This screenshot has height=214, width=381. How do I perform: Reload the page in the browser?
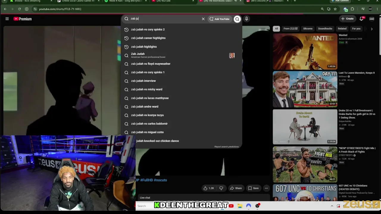click(x=19, y=9)
